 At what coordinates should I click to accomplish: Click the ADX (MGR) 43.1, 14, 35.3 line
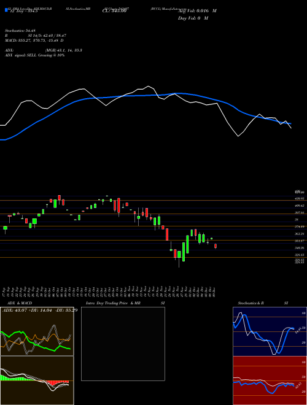pos(44,50)
